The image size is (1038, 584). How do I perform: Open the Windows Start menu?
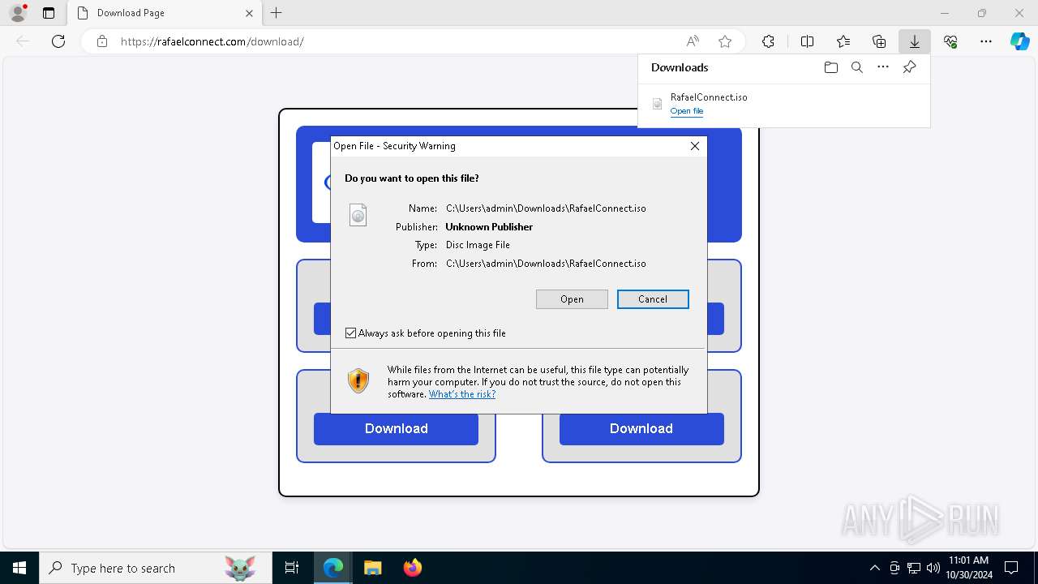point(19,568)
